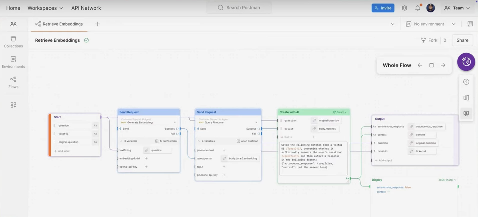The width and height of the screenshot is (478, 217).
Task: Add value to pinecone_api_key with plus icon
Action: [224, 175]
